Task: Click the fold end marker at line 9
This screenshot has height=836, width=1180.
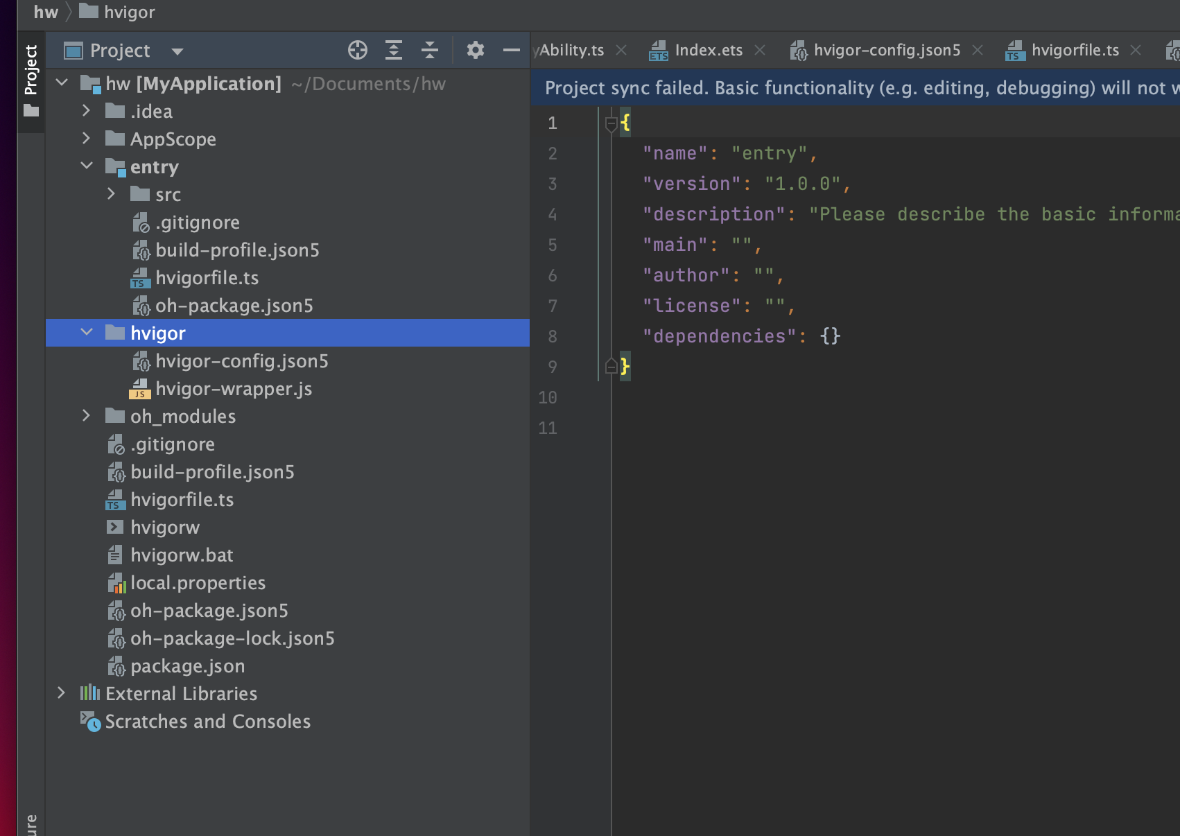Action: pos(611,366)
